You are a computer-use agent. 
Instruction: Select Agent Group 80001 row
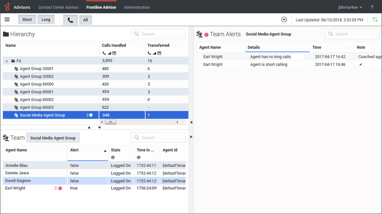[x=95, y=92]
